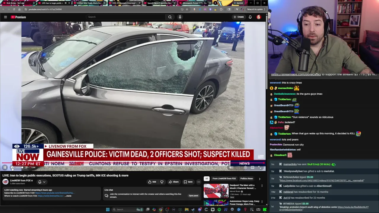Click the YouTube search input field
This screenshot has width=379, height=213.
[126, 17]
